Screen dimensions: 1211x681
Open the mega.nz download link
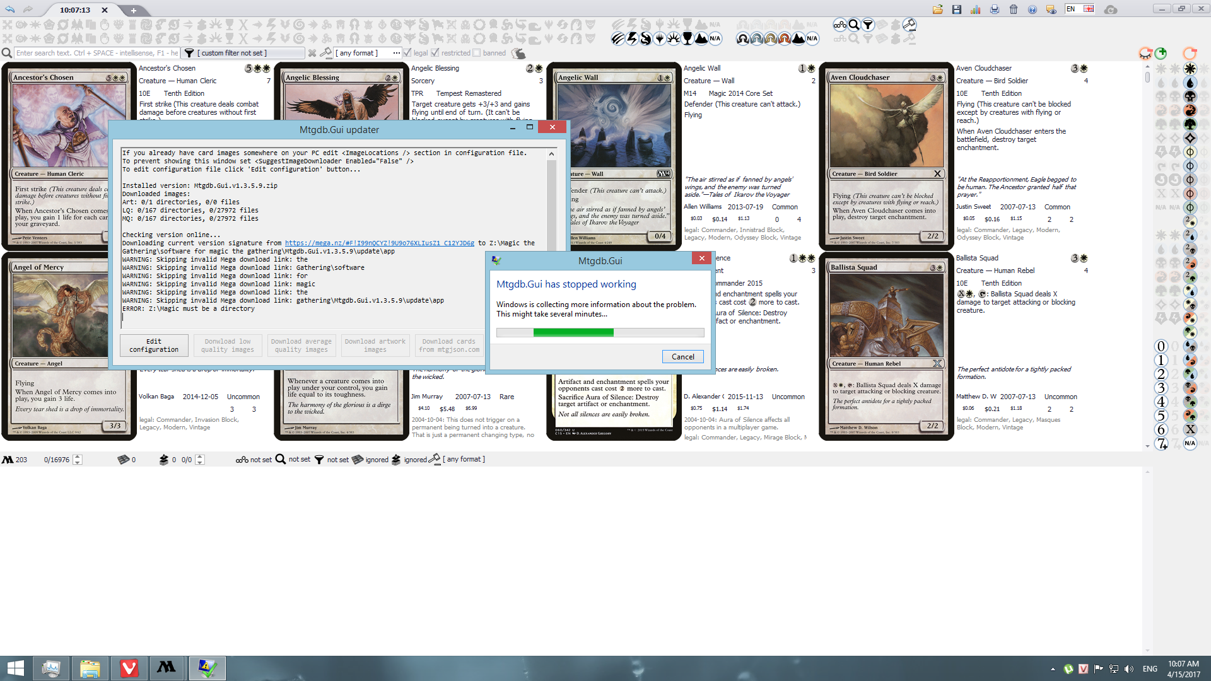379,243
